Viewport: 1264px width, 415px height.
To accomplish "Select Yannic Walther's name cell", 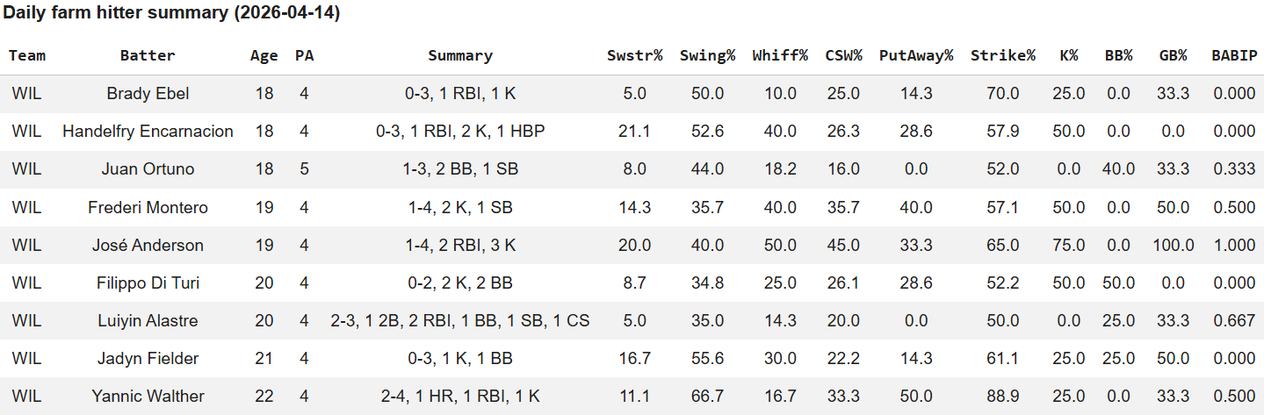I will (148, 397).
